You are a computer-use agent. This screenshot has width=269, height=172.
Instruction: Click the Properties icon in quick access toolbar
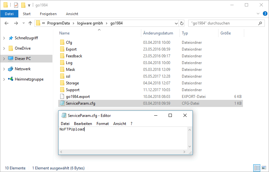click(x=16, y=5)
